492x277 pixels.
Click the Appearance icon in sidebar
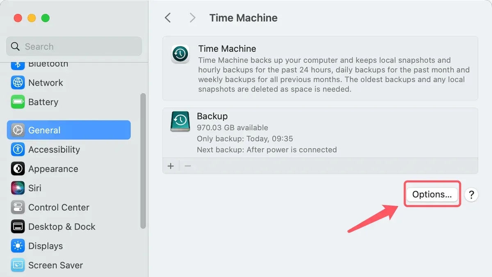[18, 169]
